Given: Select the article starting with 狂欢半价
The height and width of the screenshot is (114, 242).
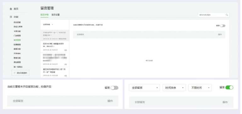Looking at the screenshot, I should pos(55,47).
